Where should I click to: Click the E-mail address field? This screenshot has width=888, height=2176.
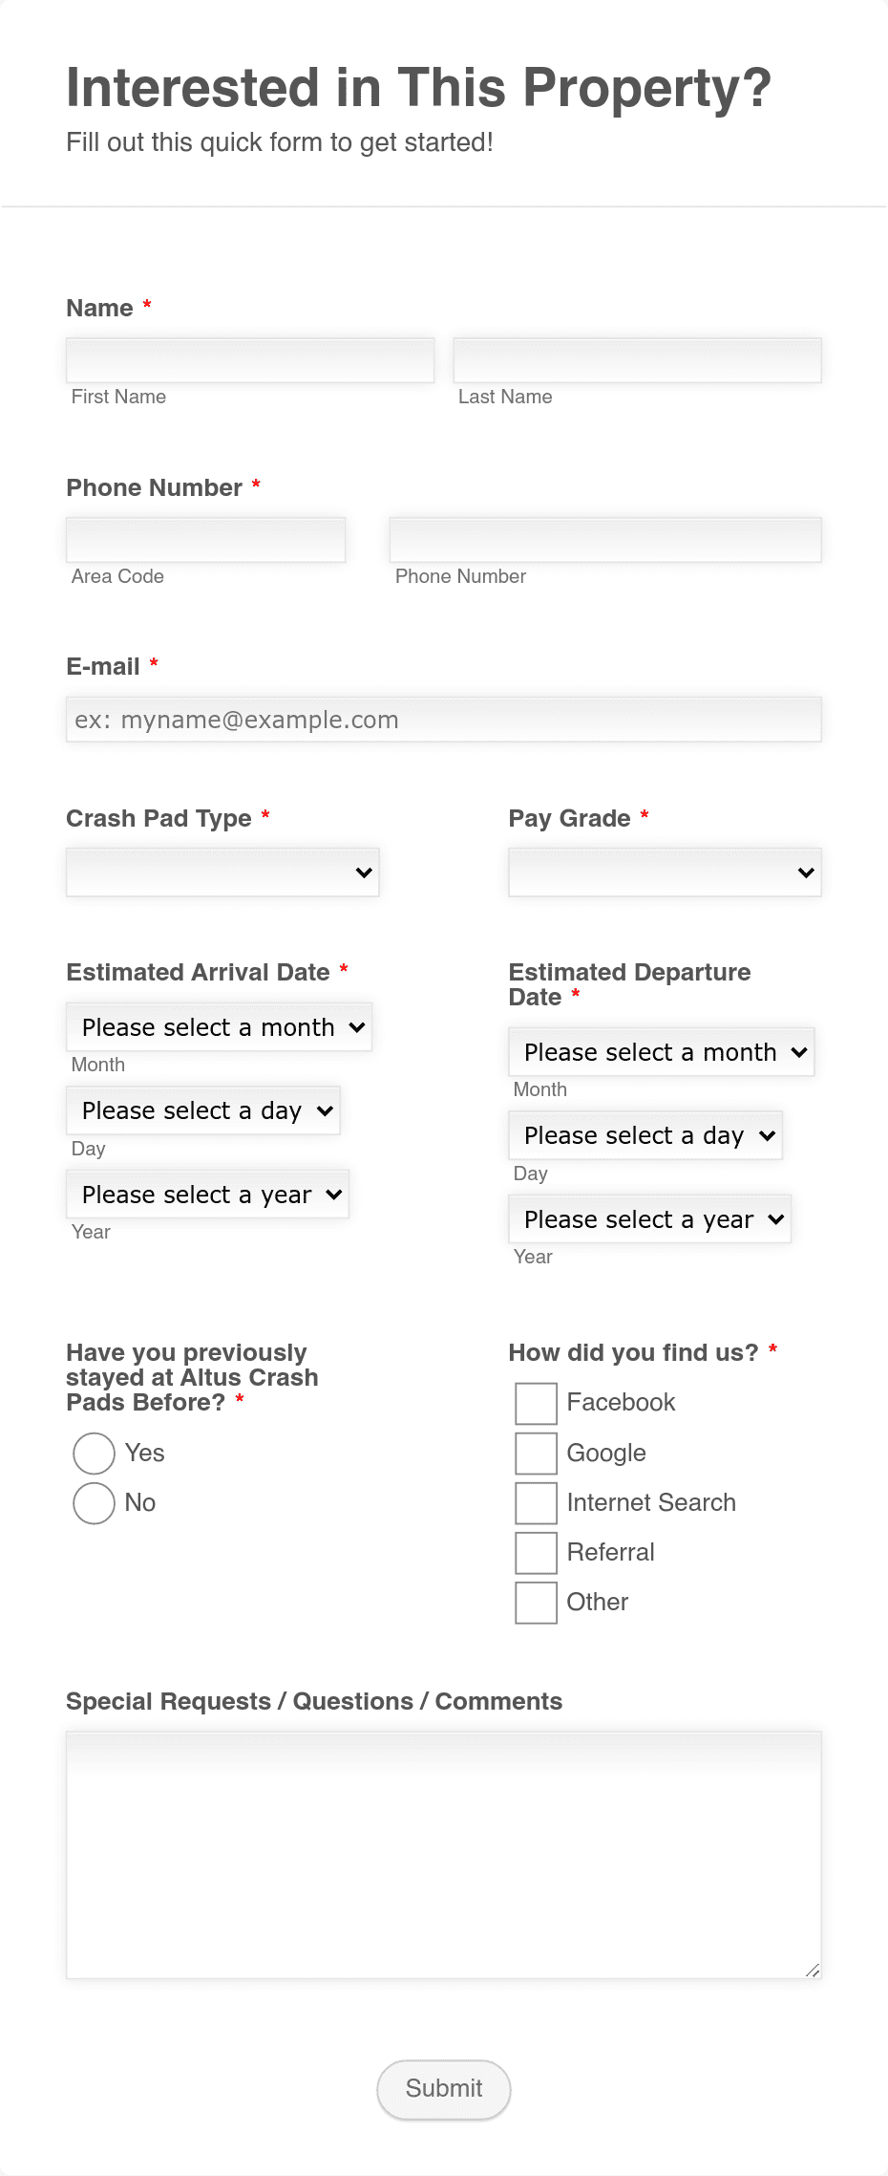click(x=444, y=720)
